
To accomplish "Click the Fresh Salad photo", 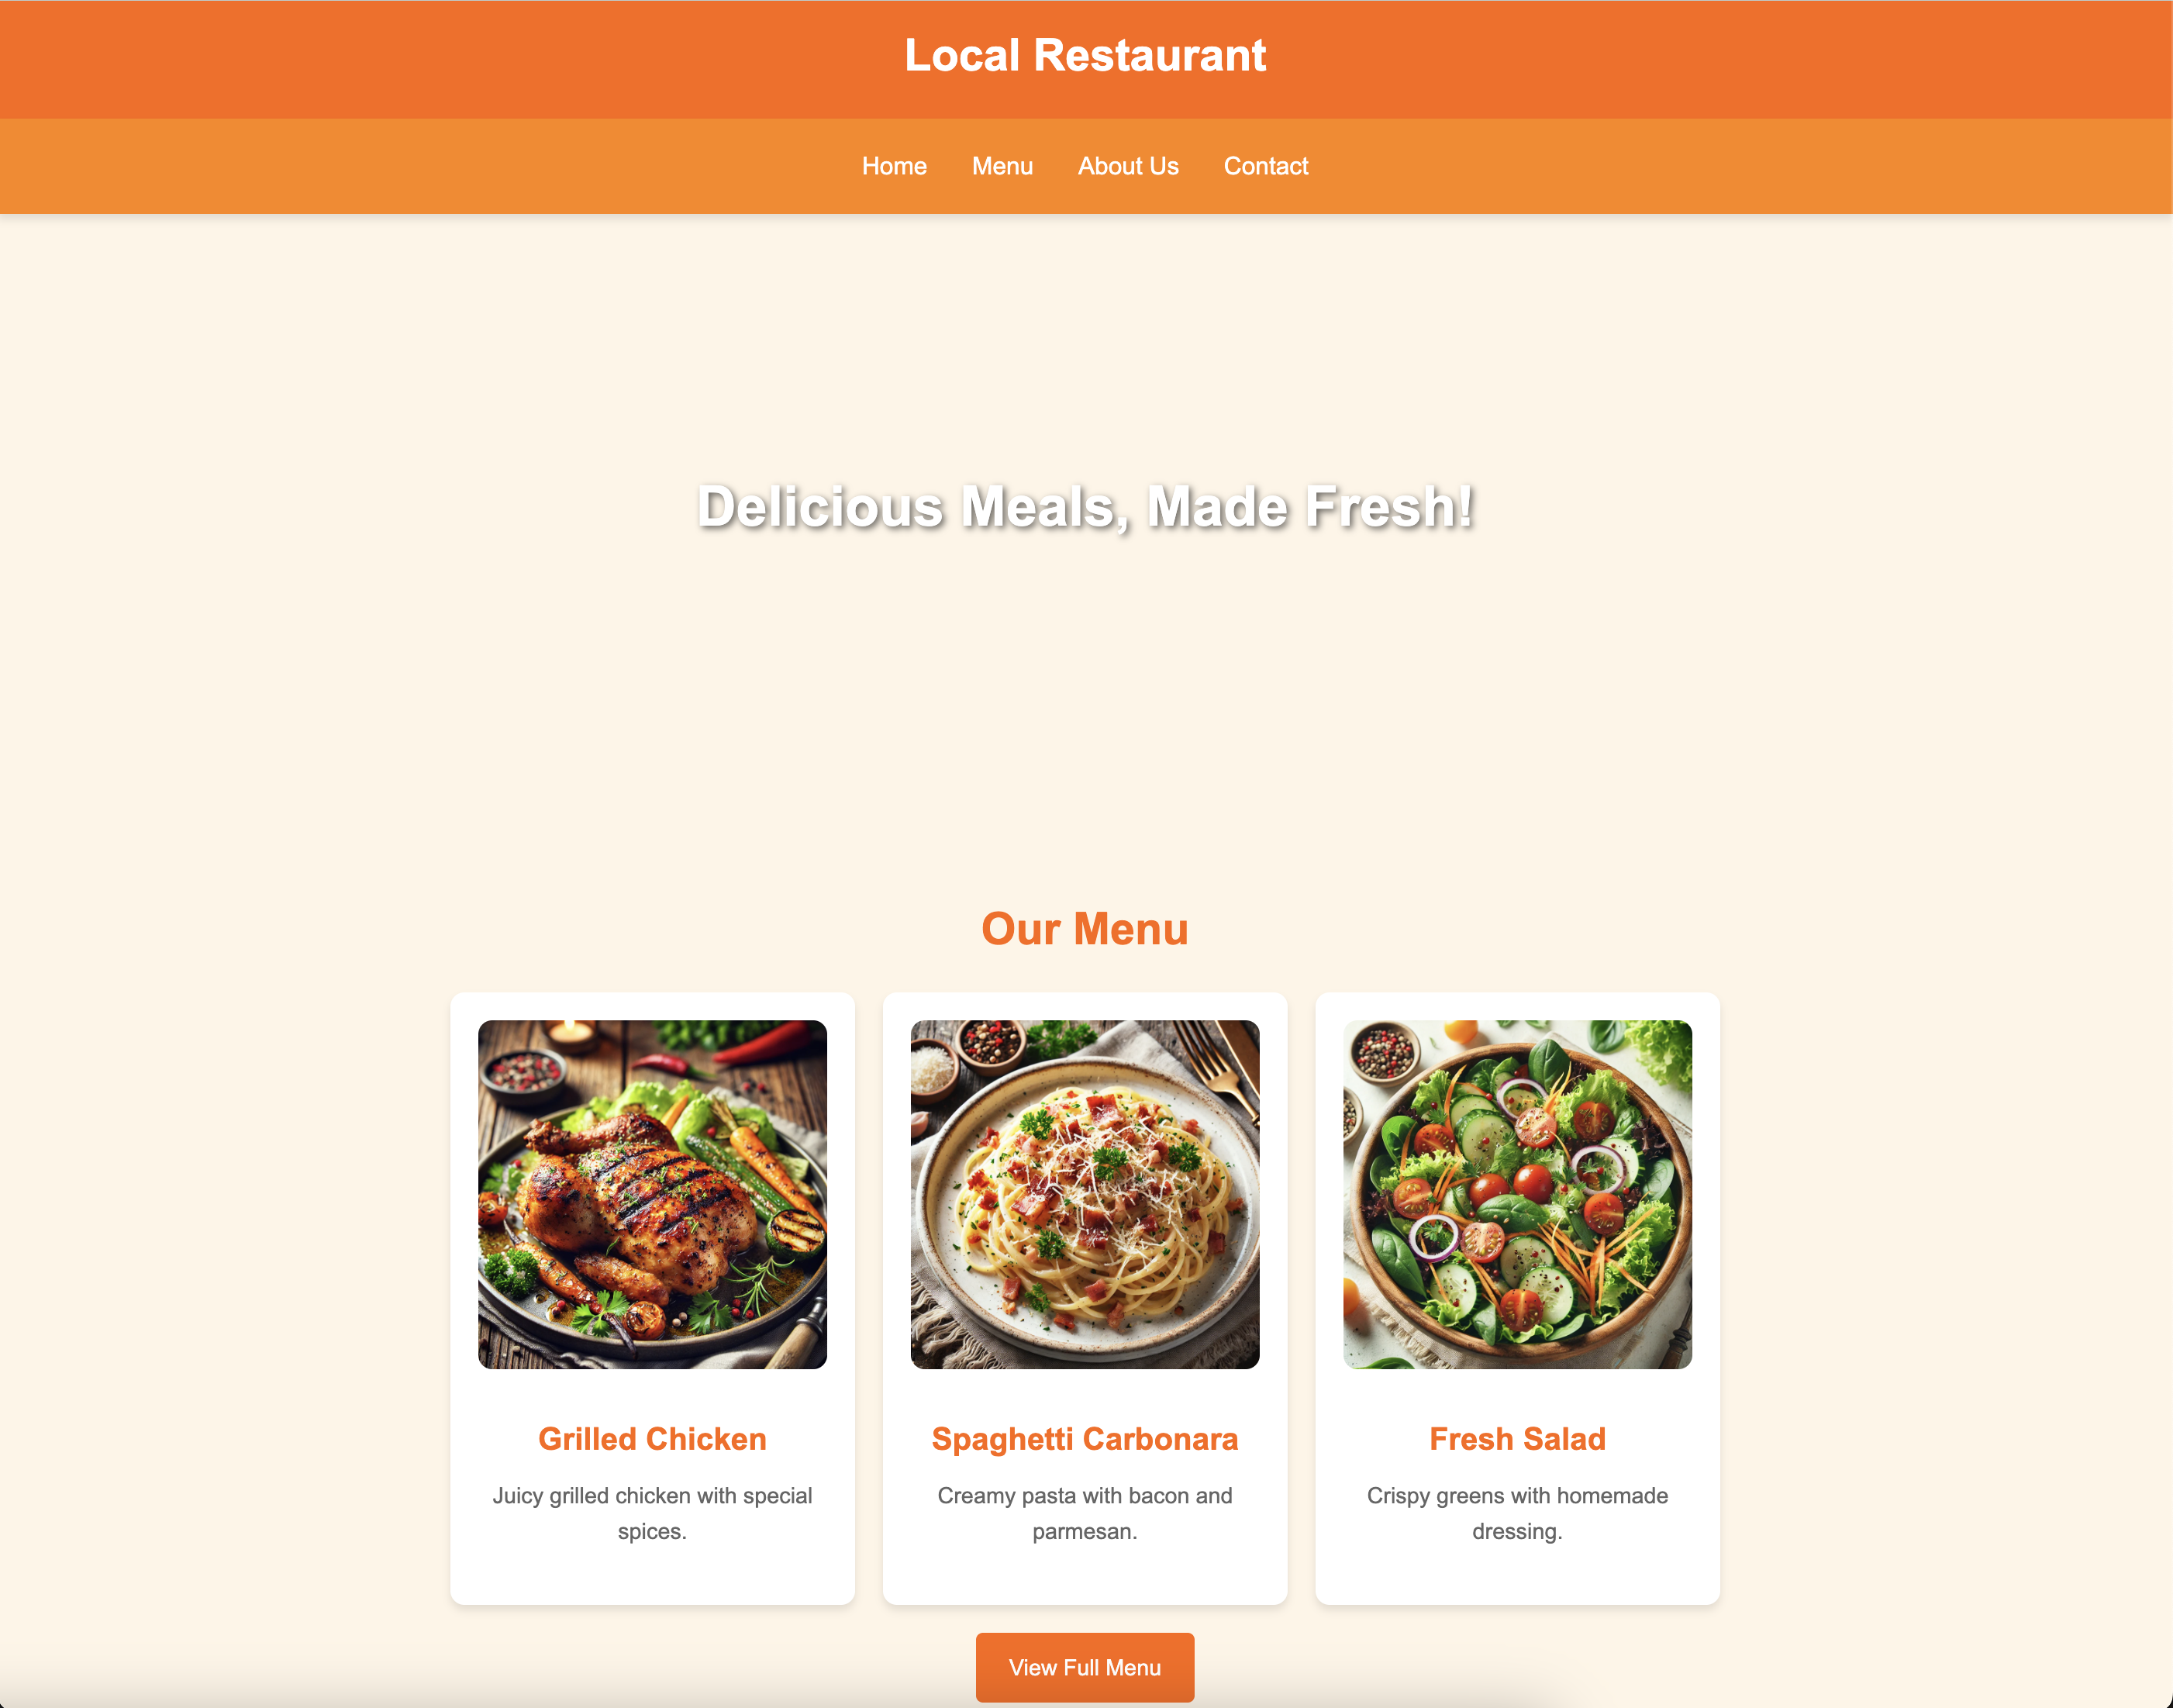I will 1517,1194.
